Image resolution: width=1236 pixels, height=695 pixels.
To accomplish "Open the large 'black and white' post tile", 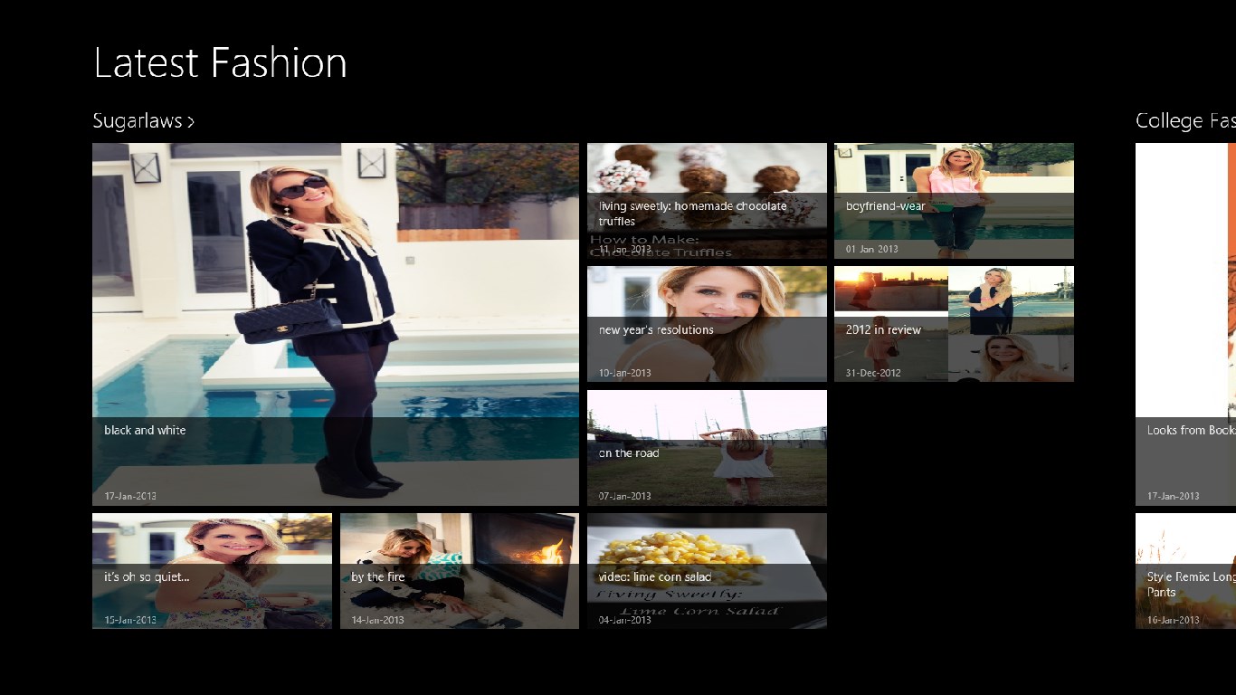I will [x=335, y=323].
